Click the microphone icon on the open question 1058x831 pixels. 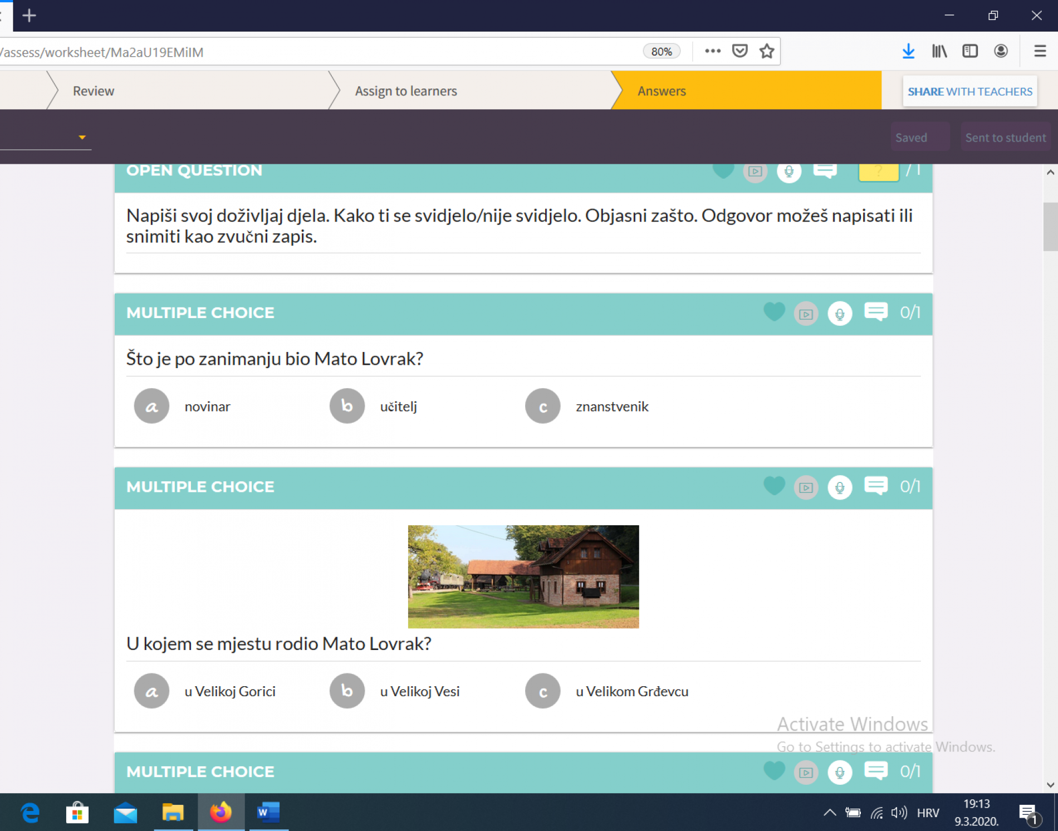(788, 172)
